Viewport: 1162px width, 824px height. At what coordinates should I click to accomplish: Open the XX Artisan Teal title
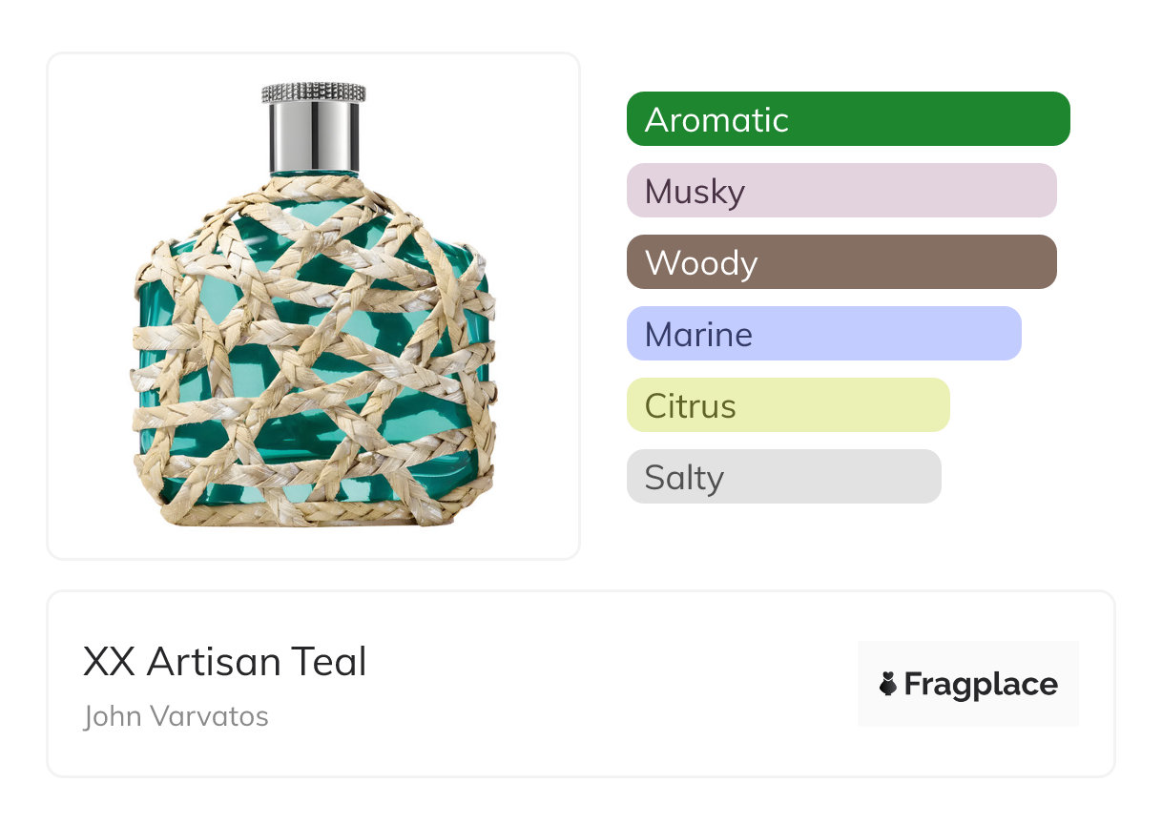click(x=225, y=662)
